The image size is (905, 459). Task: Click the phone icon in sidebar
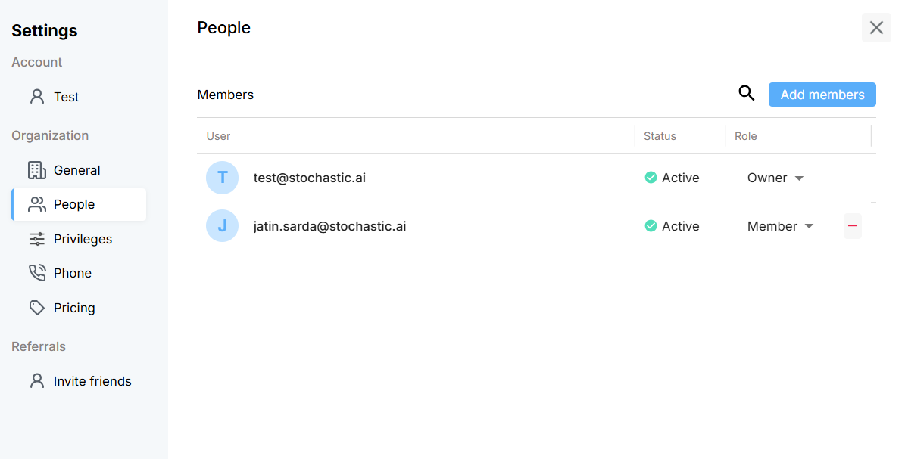pos(36,273)
